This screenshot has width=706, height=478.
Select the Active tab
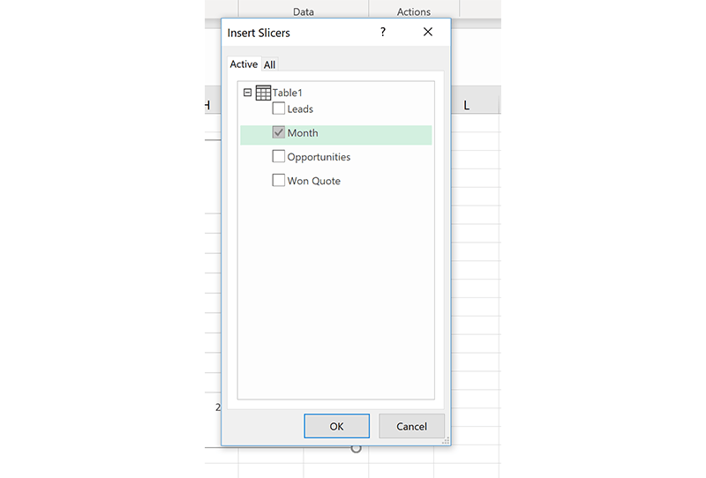[244, 64]
